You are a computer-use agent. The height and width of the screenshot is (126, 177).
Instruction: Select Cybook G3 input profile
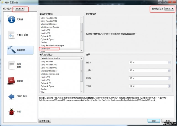click(x=60, y=83)
